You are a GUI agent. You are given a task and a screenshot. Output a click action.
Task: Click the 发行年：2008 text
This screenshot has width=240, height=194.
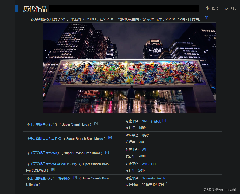135,156
